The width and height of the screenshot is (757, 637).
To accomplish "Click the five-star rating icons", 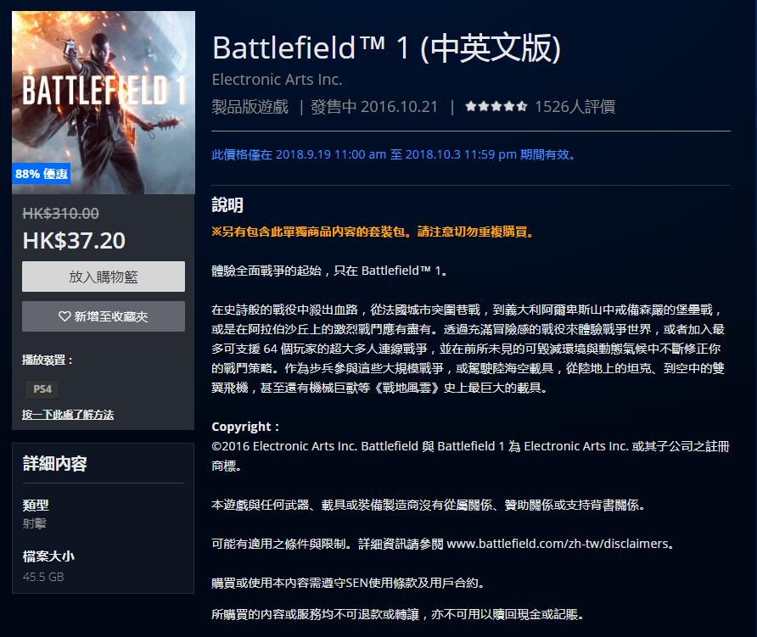I will pos(496,107).
